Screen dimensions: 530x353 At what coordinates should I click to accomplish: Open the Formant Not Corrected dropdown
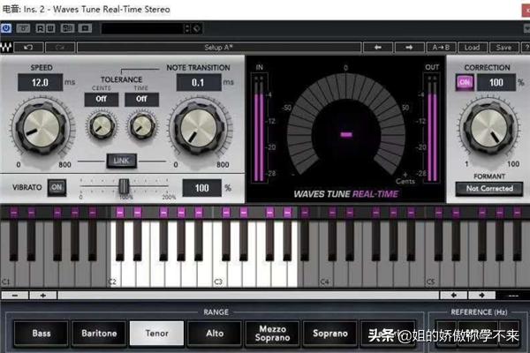coord(490,188)
